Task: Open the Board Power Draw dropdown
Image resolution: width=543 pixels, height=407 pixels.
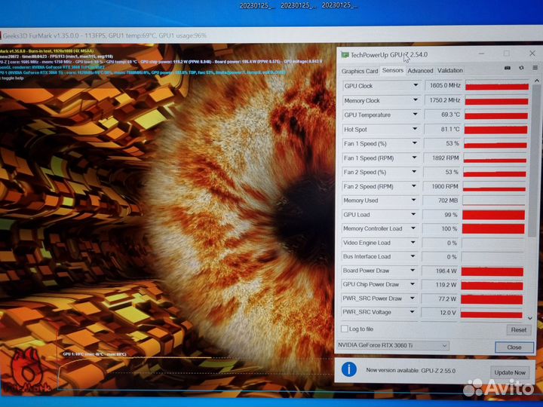Action: pyautogui.click(x=413, y=270)
